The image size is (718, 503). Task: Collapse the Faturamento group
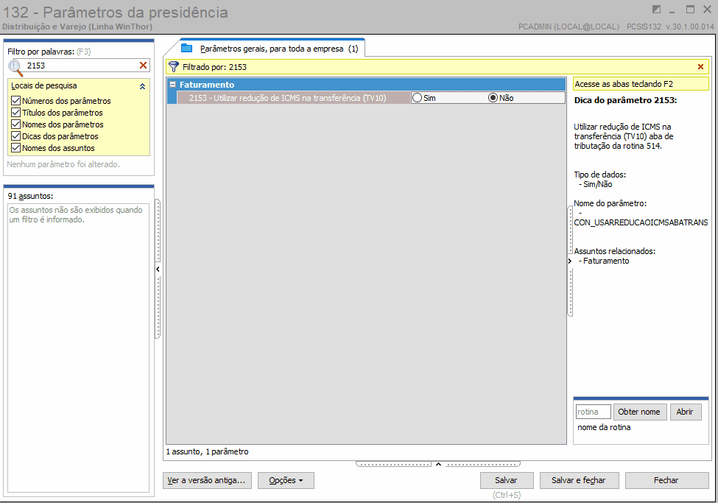point(172,84)
